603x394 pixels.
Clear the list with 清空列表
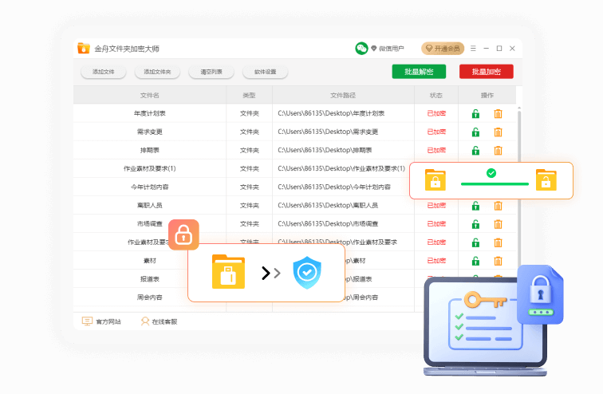(x=211, y=72)
